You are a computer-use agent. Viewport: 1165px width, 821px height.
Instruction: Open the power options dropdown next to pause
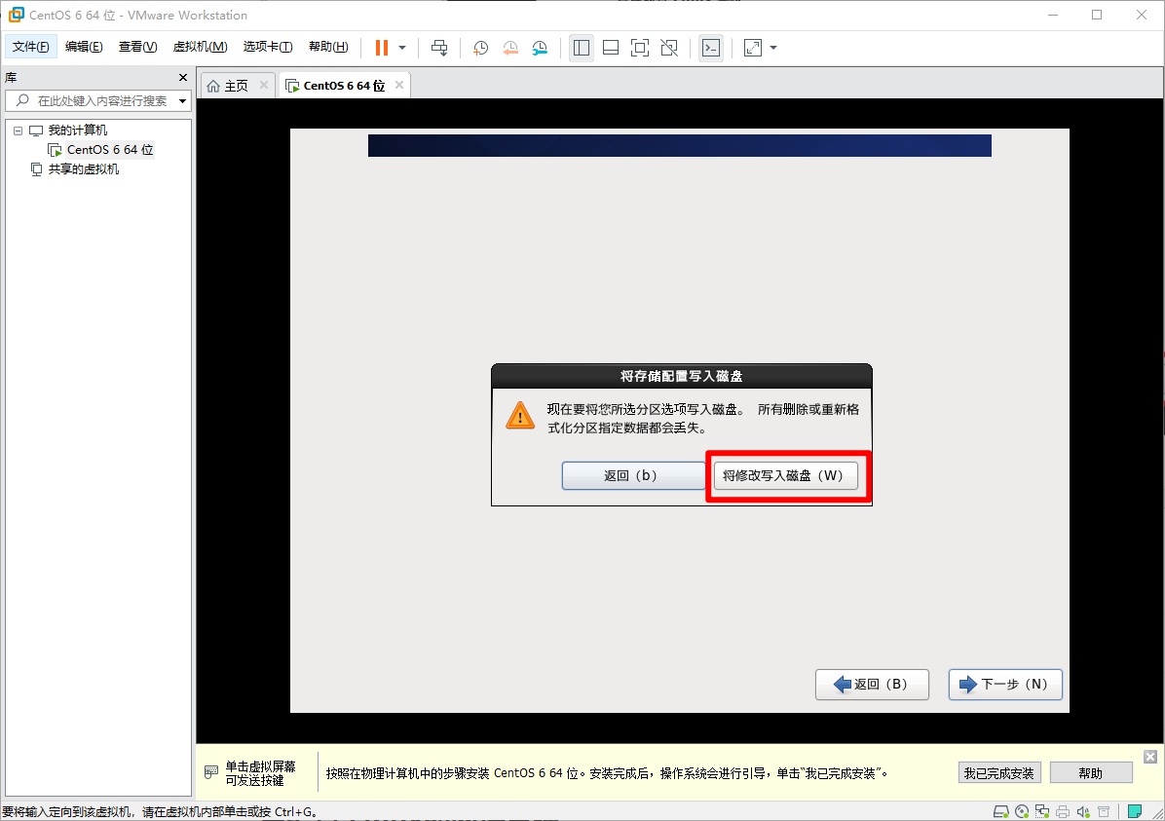(x=402, y=48)
